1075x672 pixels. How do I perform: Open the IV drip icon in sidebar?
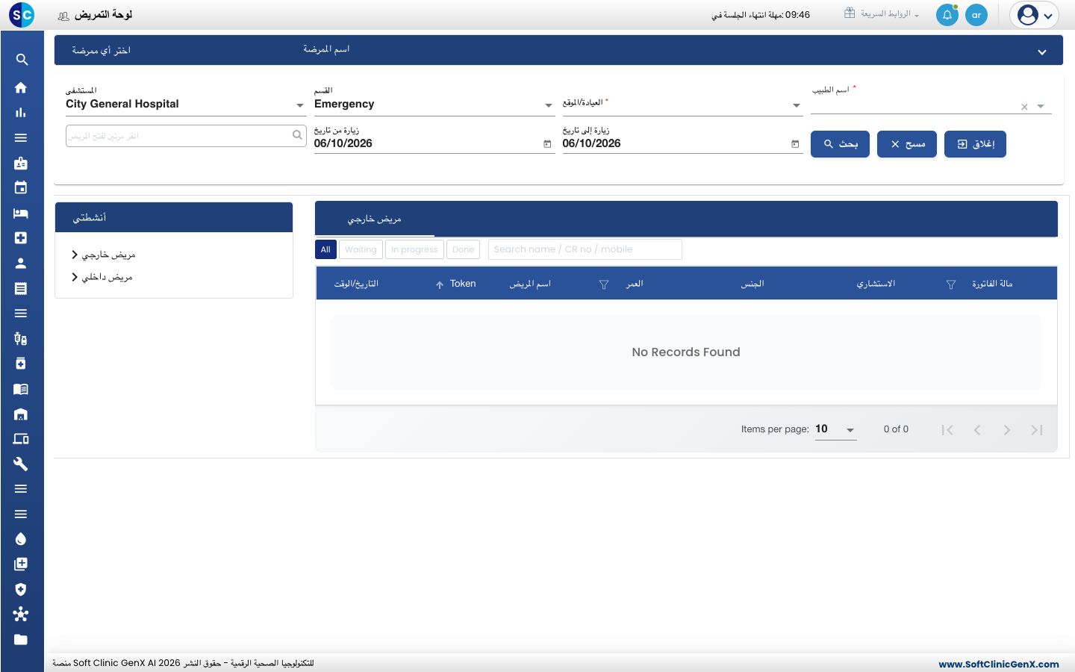click(21, 338)
